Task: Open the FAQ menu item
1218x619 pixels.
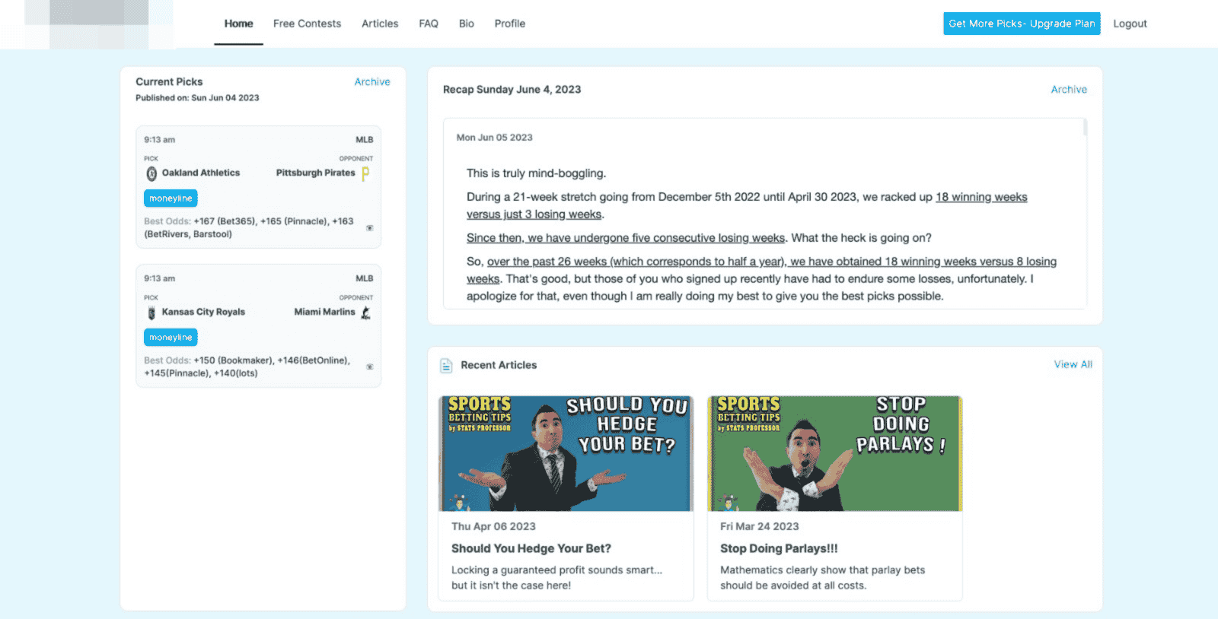Action: [429, 24]
